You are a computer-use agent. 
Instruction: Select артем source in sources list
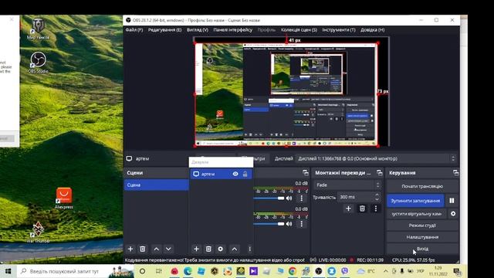point(222,174)
